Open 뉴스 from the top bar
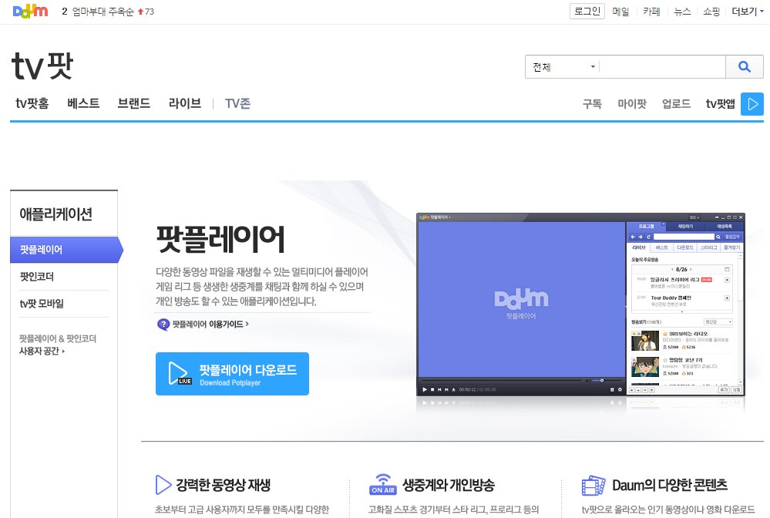The width and height of the screenshot is (770, 518). coord(681,12)
